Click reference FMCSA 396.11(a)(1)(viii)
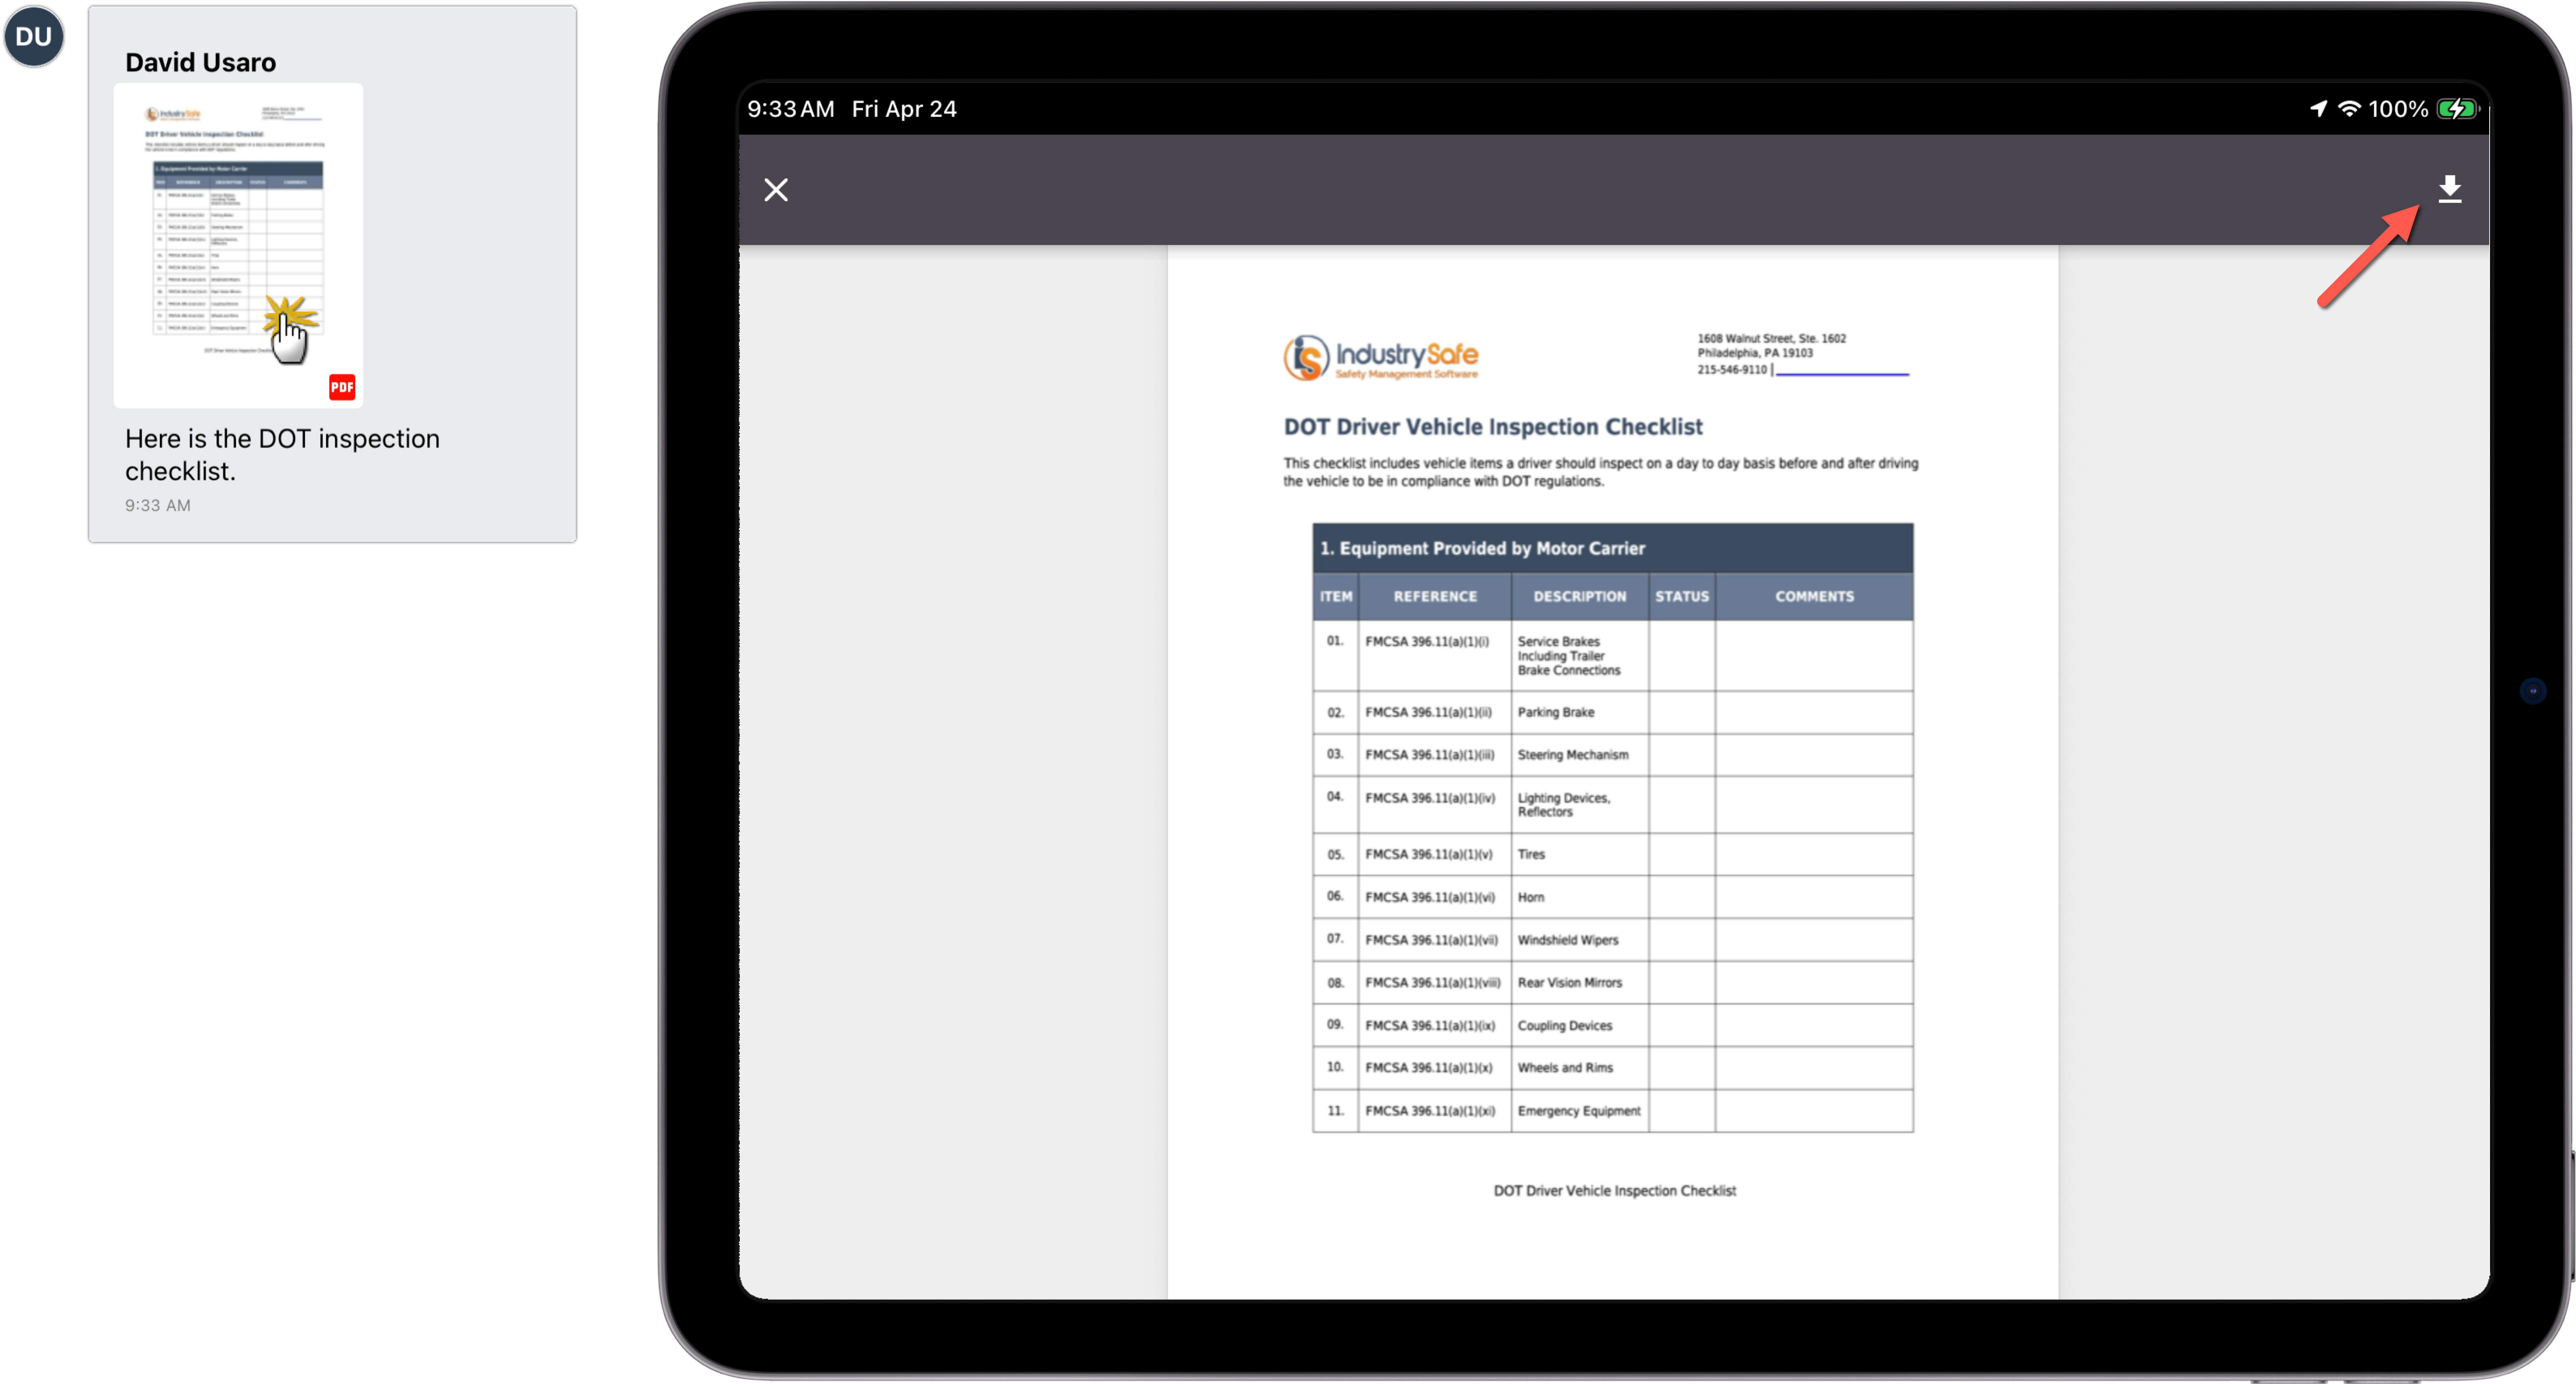2576x1384 pixels. point(1433,983)
